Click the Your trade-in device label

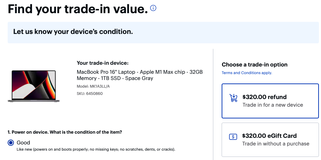point(102,63)
